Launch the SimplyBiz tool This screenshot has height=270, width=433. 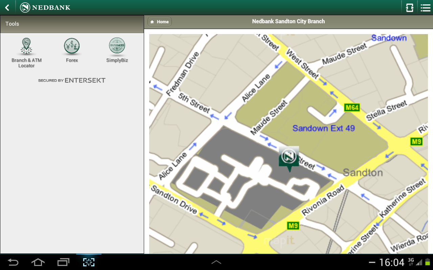117,50
